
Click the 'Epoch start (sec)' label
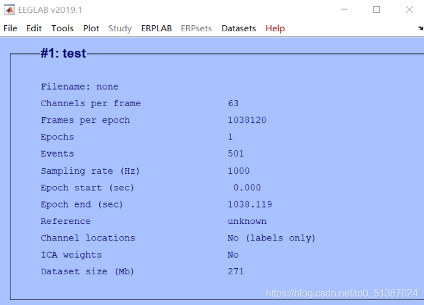(x=88, y=188)
